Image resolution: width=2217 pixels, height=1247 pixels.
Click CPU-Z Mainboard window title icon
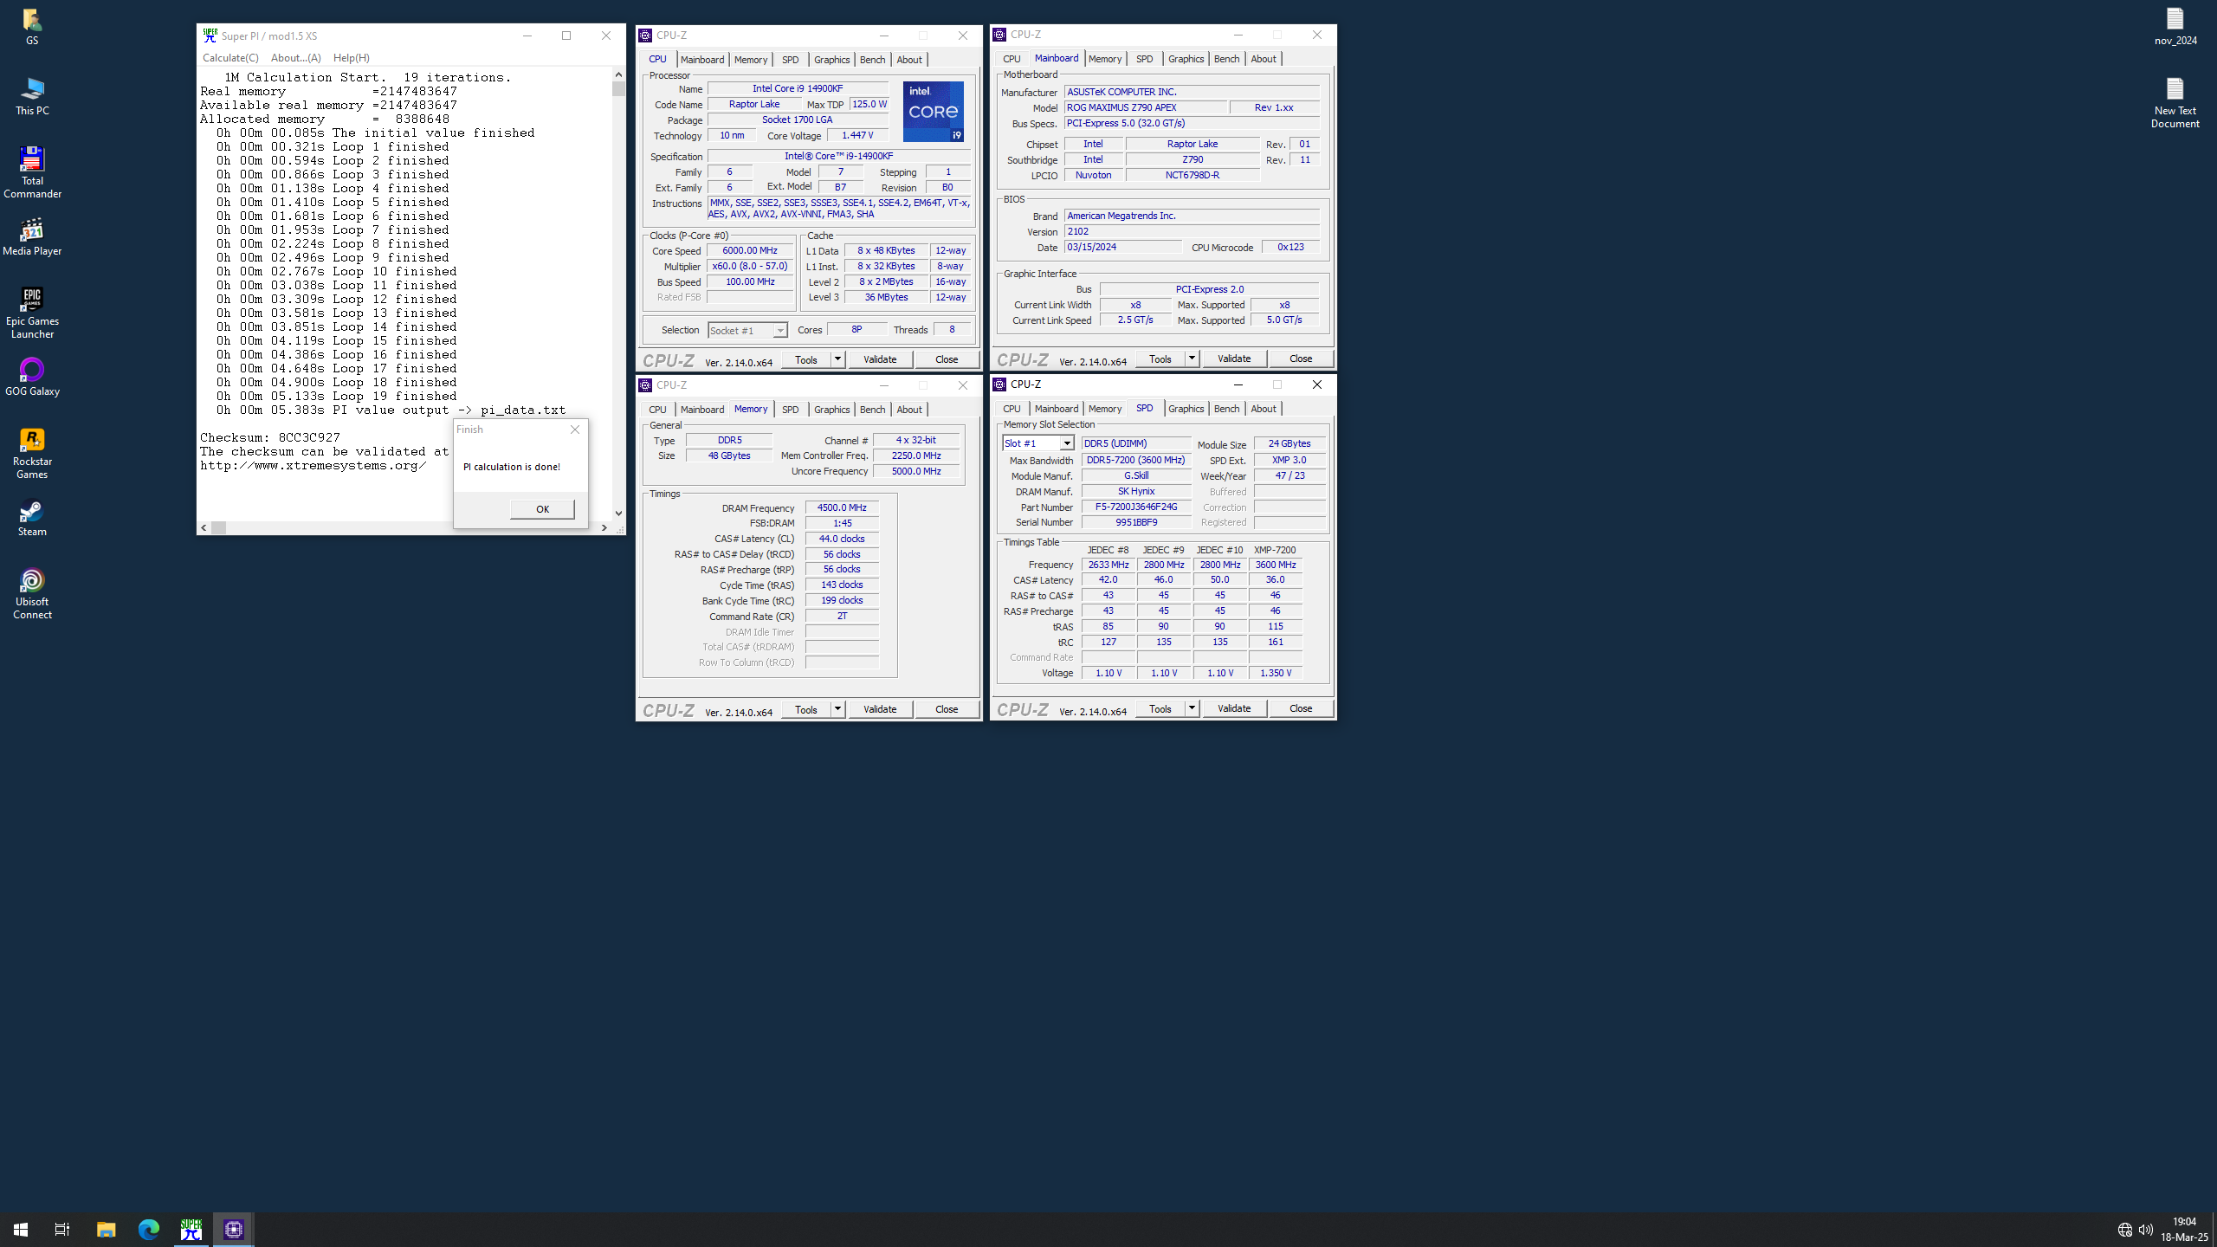pos(999,35)
